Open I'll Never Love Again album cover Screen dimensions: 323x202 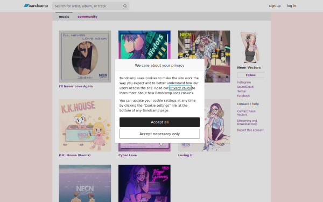click(85, 57)
